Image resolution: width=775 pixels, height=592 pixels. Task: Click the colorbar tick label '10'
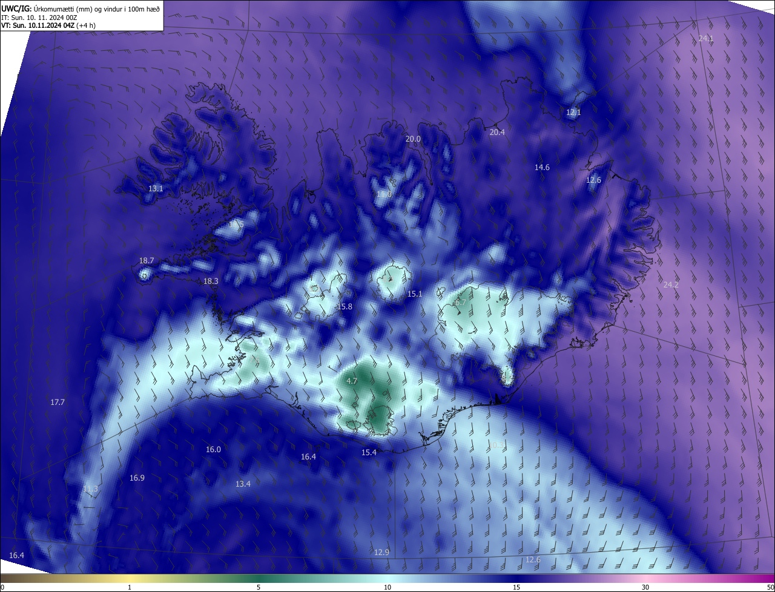click(x=387, y=587)
